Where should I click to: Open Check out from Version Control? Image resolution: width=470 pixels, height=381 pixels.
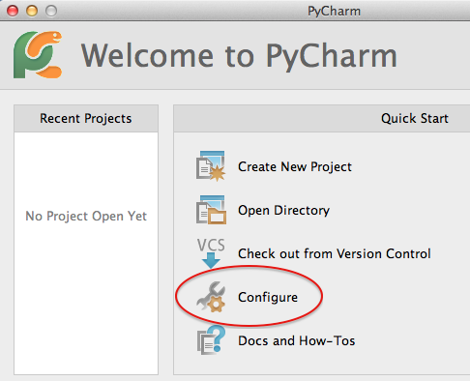pyautogui.click(x=335, y=253)
